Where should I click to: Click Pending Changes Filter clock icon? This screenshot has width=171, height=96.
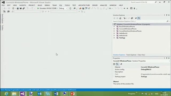click(x=125, y=18)
